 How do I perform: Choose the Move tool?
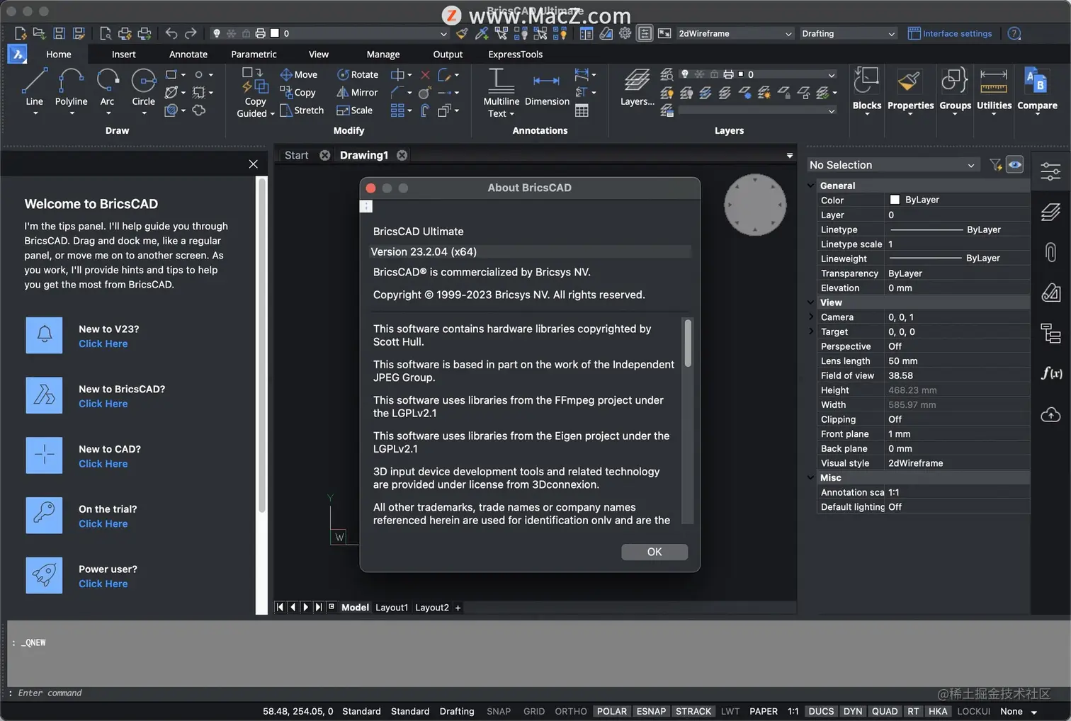coord(298,74)
